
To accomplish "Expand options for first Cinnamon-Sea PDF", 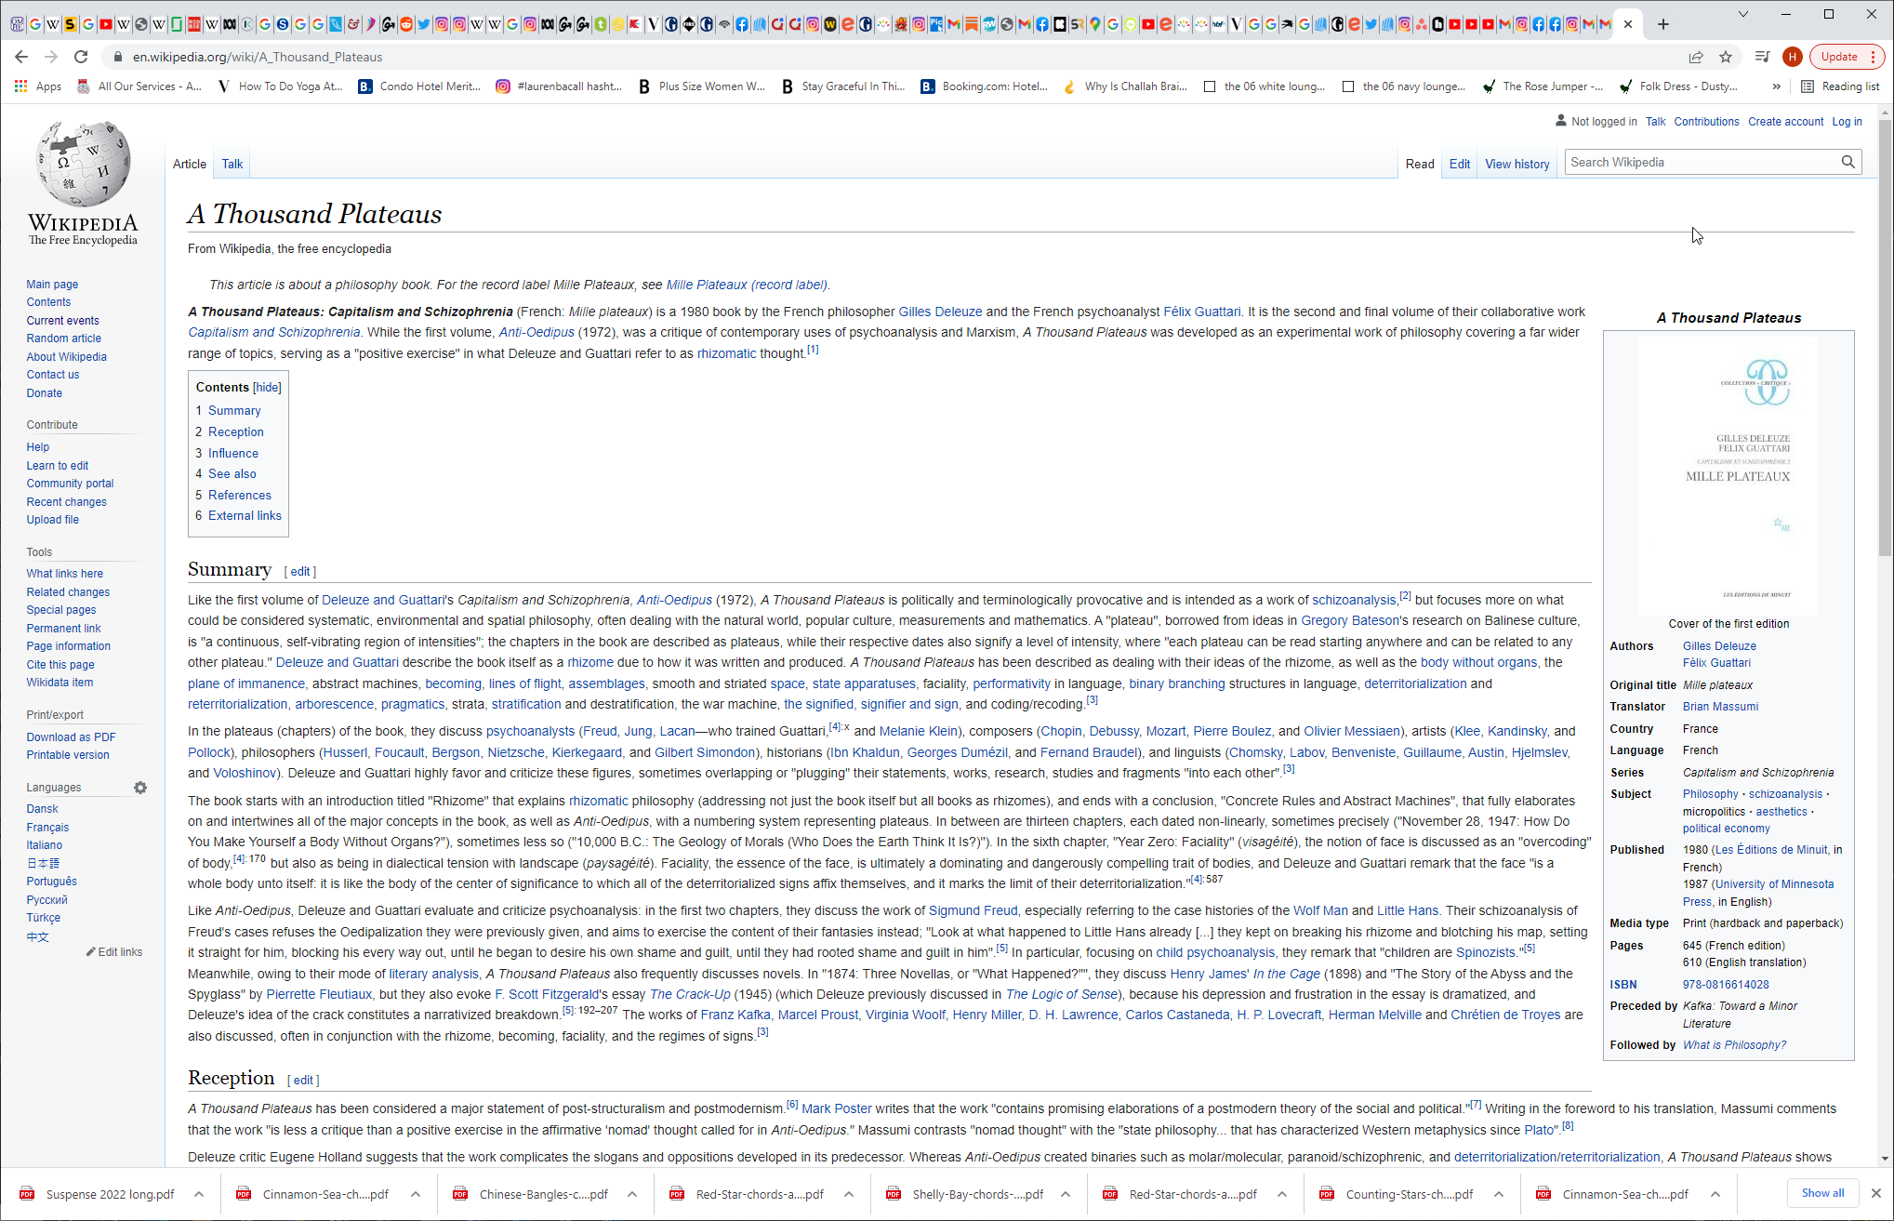I will (x=416, y=1194).
